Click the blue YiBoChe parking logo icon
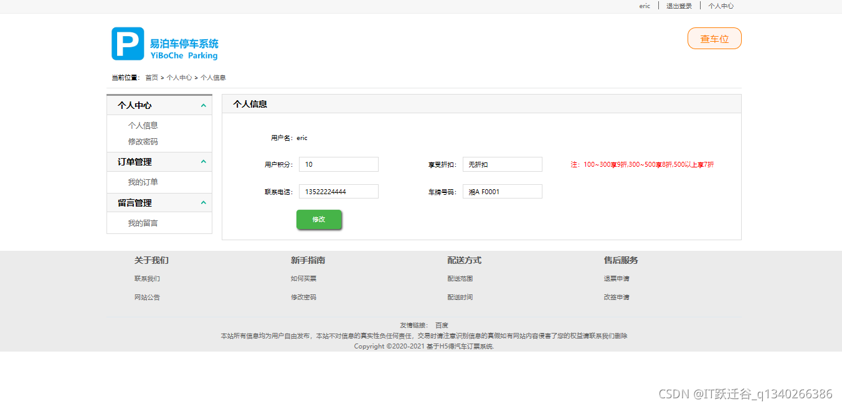Image resolution: width=842 pixels, height=407 pixels. click(126, 44)
